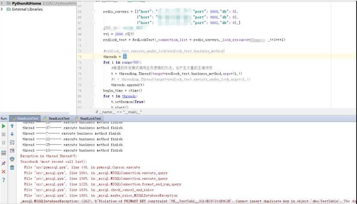The width and height of the screenshot is (357, 204).
Task: Click the highlighted threads = [] line
Action: [x=115, y=57]
